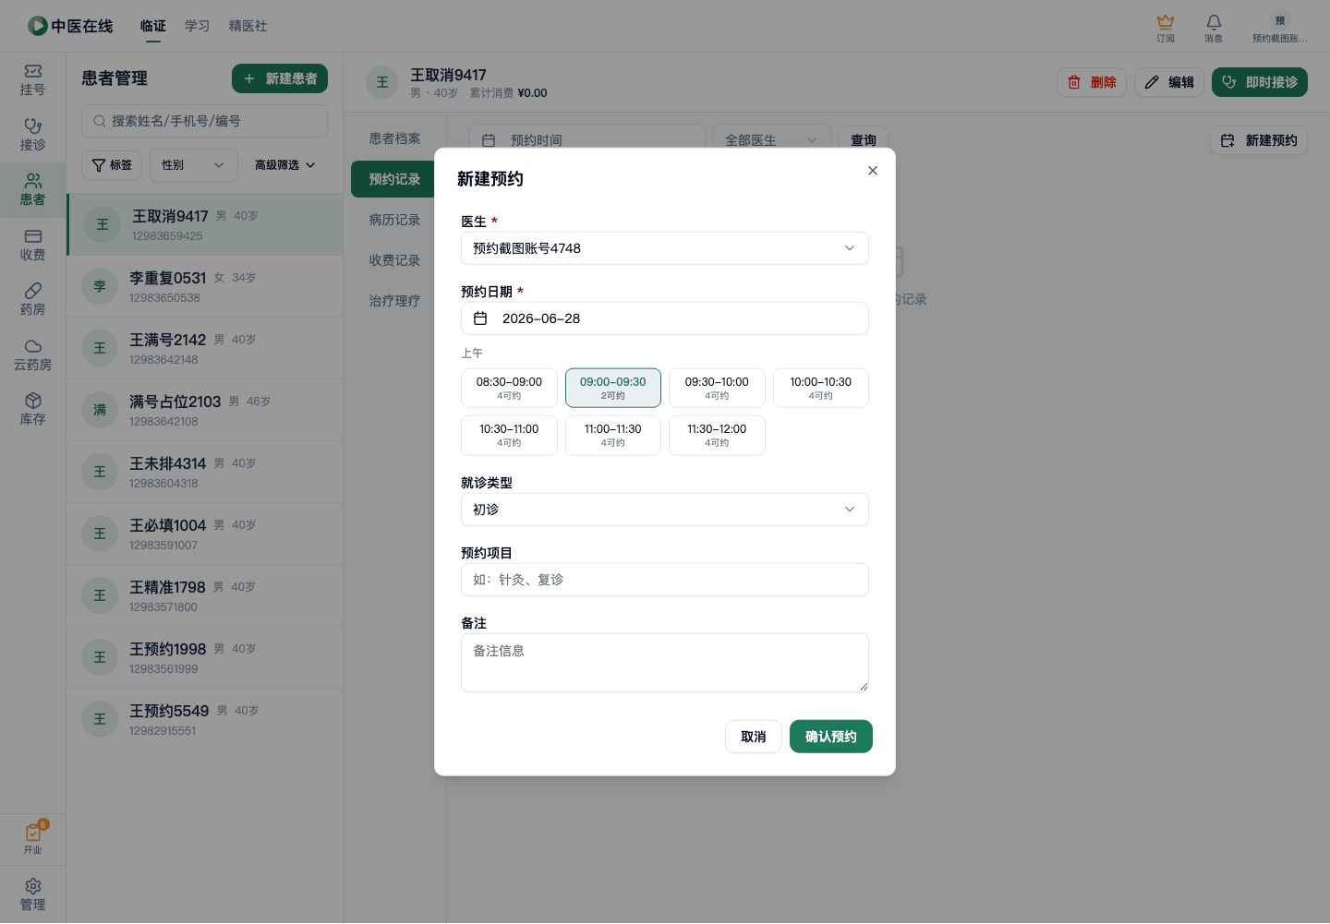The height and width of the screenshot is (924, 1330).
Task: Open the 患者档案 tab
Action: (394, 138)
